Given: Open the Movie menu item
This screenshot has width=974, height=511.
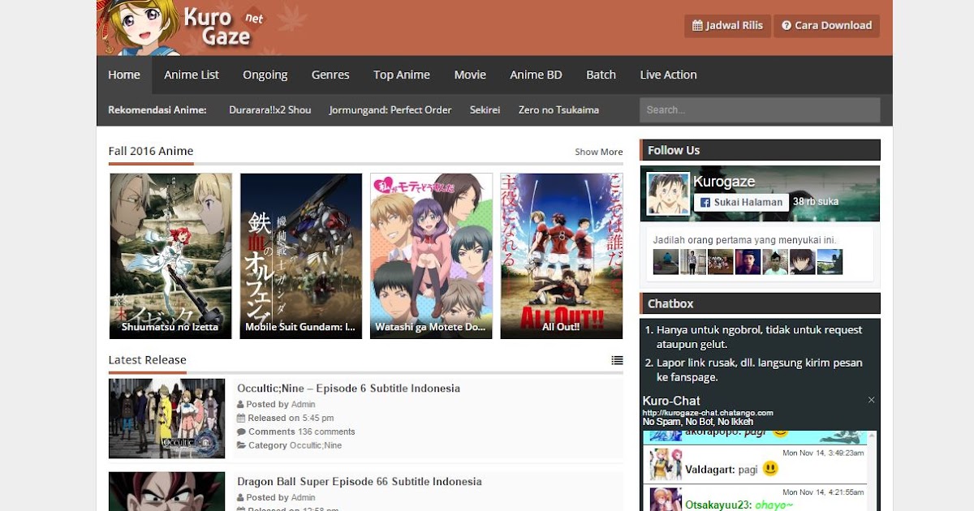Looking at the screenshot, I should [x=470, y=75].
